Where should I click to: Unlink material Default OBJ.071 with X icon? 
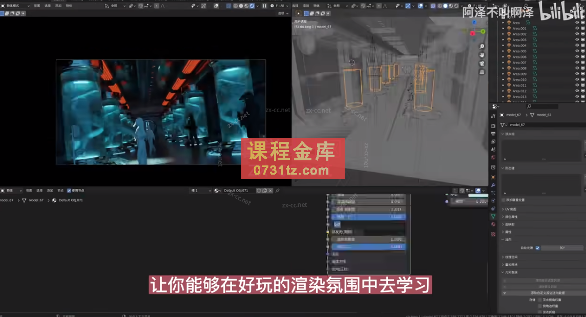(270, 191)
